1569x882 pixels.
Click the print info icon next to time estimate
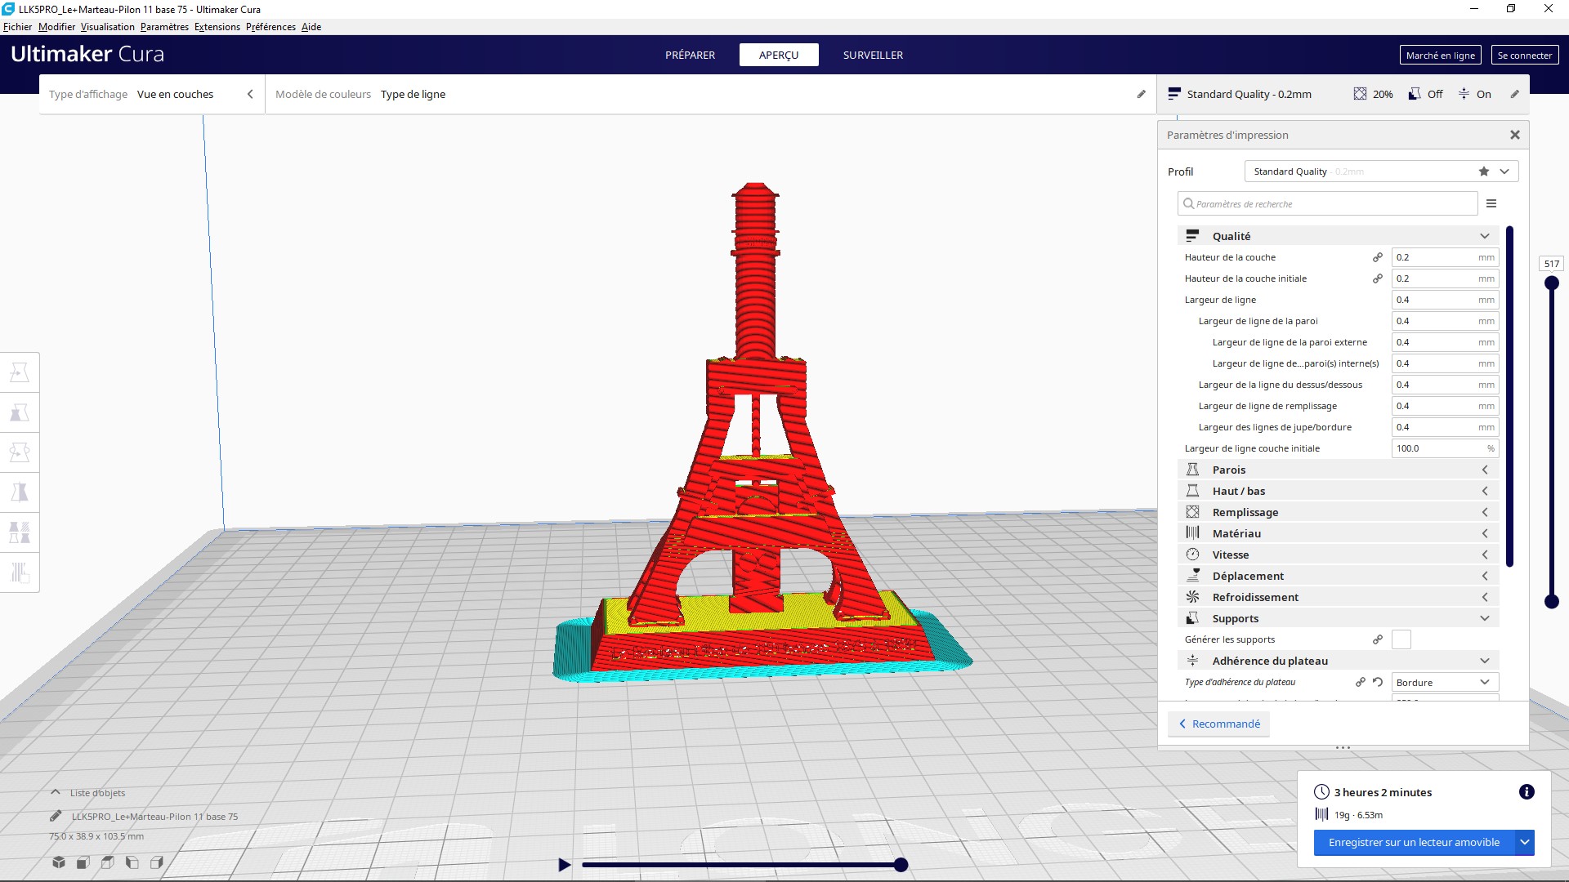pos(1527,792)
